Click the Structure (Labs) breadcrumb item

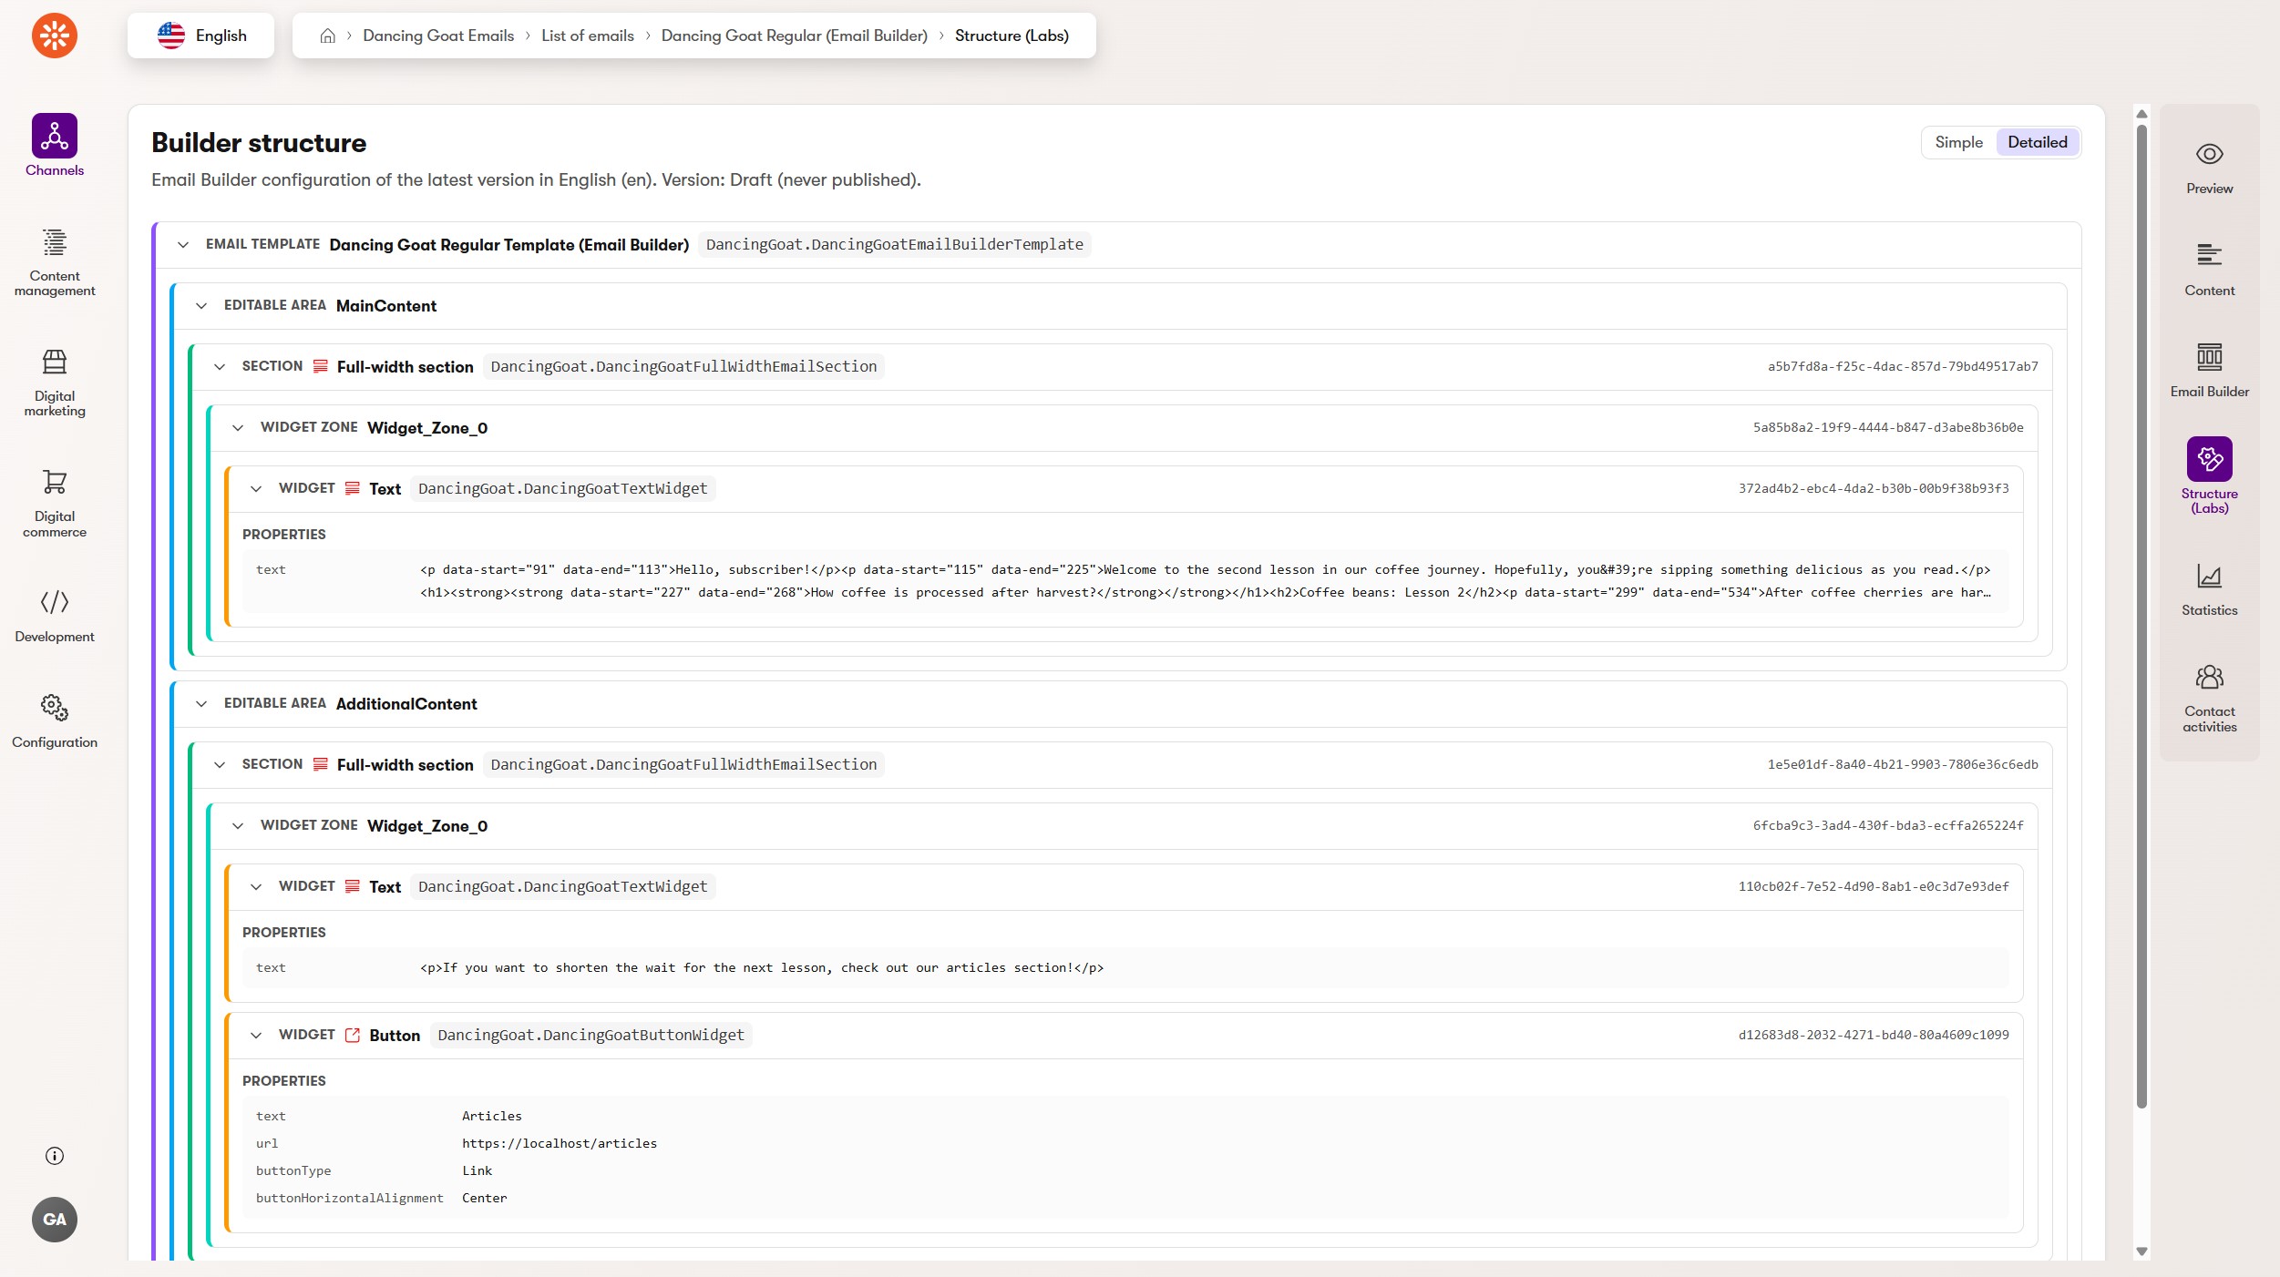pos(1012,36)
